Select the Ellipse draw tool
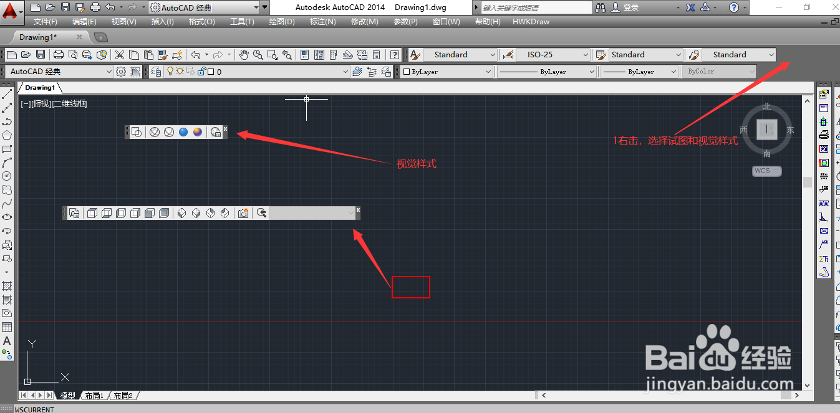Viewport: 840px width, 413px height. (x=7, y=217)
